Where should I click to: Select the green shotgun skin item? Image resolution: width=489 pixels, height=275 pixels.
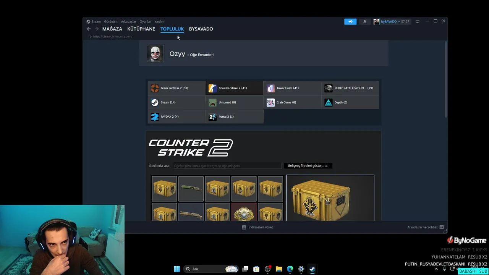(x=191, y=189)
